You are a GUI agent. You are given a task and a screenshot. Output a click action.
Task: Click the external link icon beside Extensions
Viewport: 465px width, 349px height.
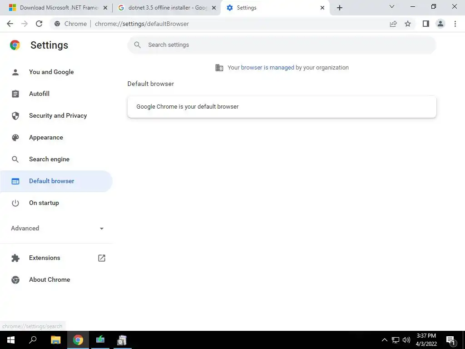pyautogui.click(x=102, y=258)
